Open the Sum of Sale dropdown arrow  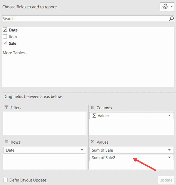(x=169, y=150)
